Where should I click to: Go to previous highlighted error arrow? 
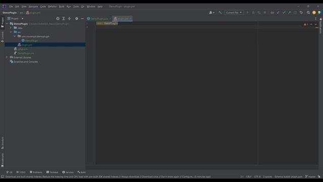311,24
